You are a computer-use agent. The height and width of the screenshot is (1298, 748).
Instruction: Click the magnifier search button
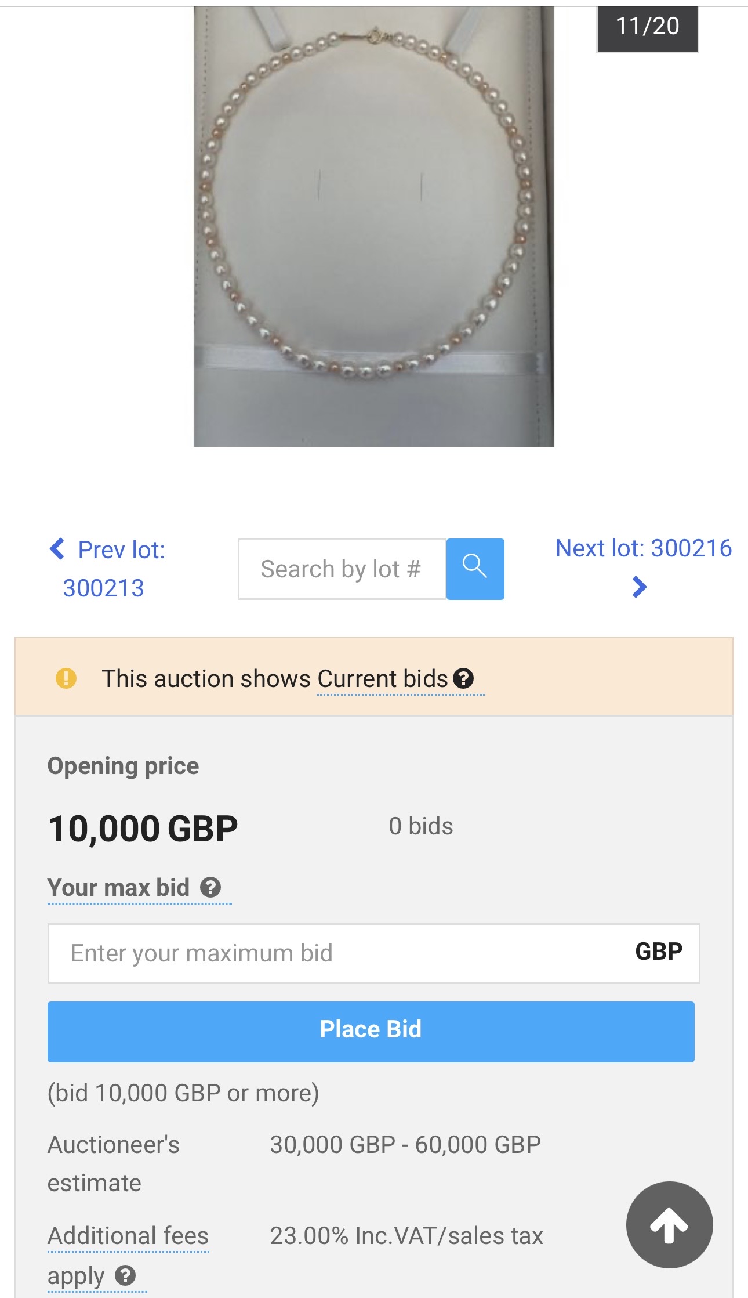[475, 569]
